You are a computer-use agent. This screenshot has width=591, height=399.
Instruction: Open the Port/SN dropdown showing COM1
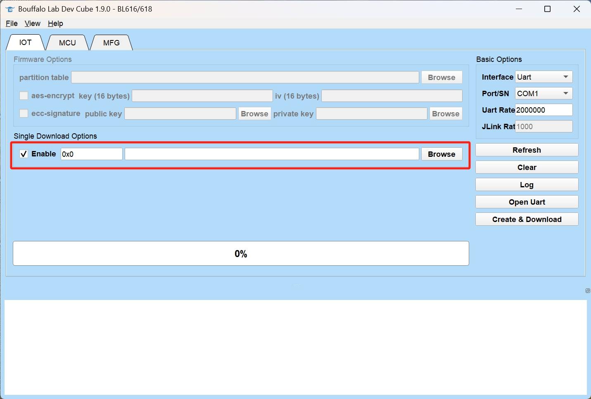pos(544,94)
